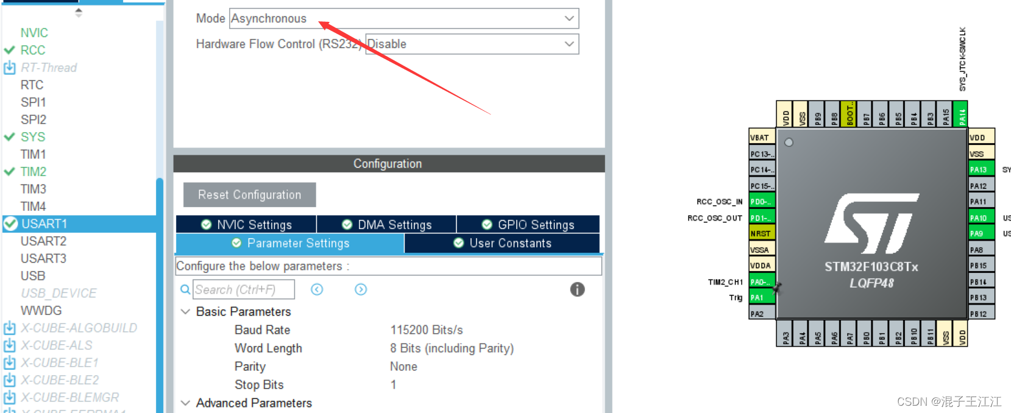The image size is (1011, 413).
Task: Select USART2 peripheral
Action: click(43, 241)
